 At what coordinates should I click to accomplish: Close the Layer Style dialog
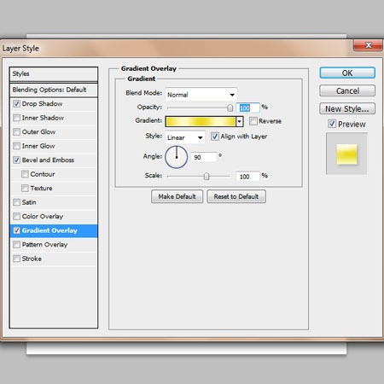(x=368, y=45)
